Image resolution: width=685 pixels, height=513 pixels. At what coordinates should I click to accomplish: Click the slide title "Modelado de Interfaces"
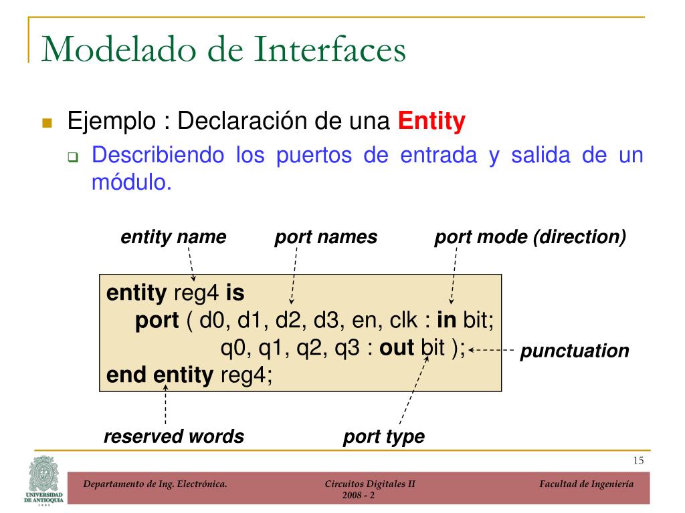[x=223, y=49]
